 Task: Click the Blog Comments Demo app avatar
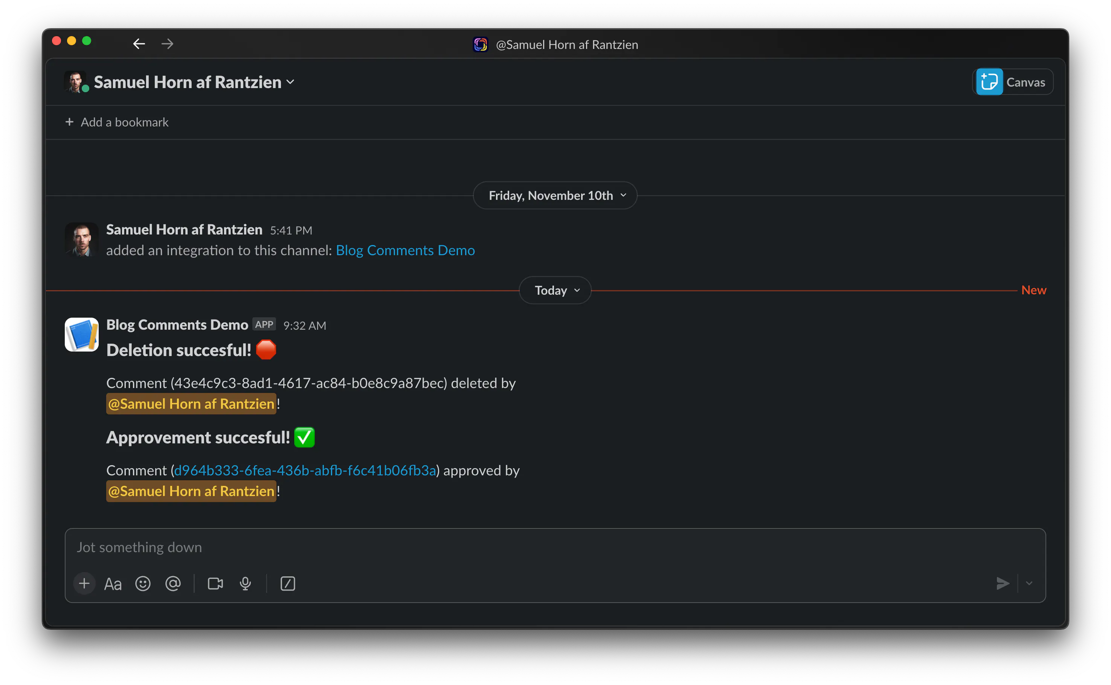[82, 334]
